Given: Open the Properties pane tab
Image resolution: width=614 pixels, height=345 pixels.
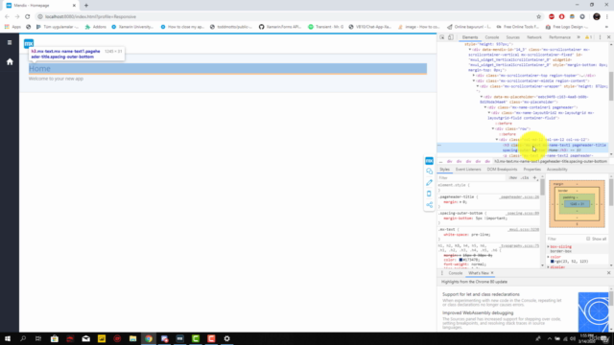Looking at the screenshot, I should [x=531, y=170].
